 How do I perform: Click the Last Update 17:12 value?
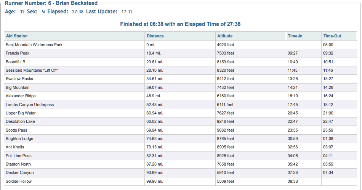[x=127, y=12]
